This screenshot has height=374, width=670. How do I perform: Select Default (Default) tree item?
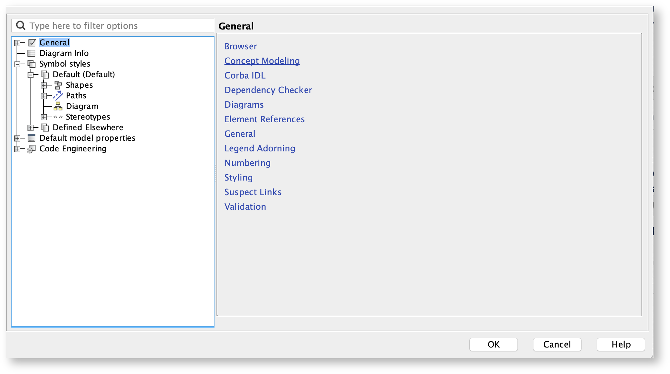pos(84,75)
